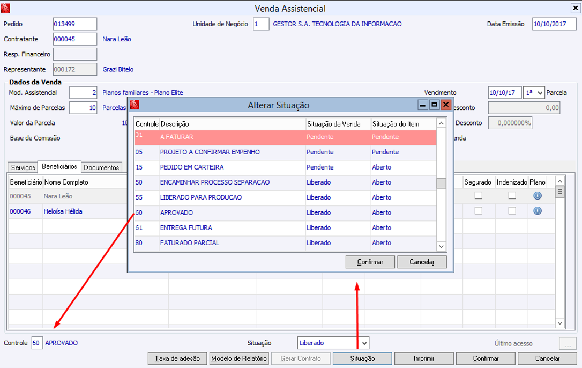
Task: Switch to the Documentos tab
Action: coord(101,168)
